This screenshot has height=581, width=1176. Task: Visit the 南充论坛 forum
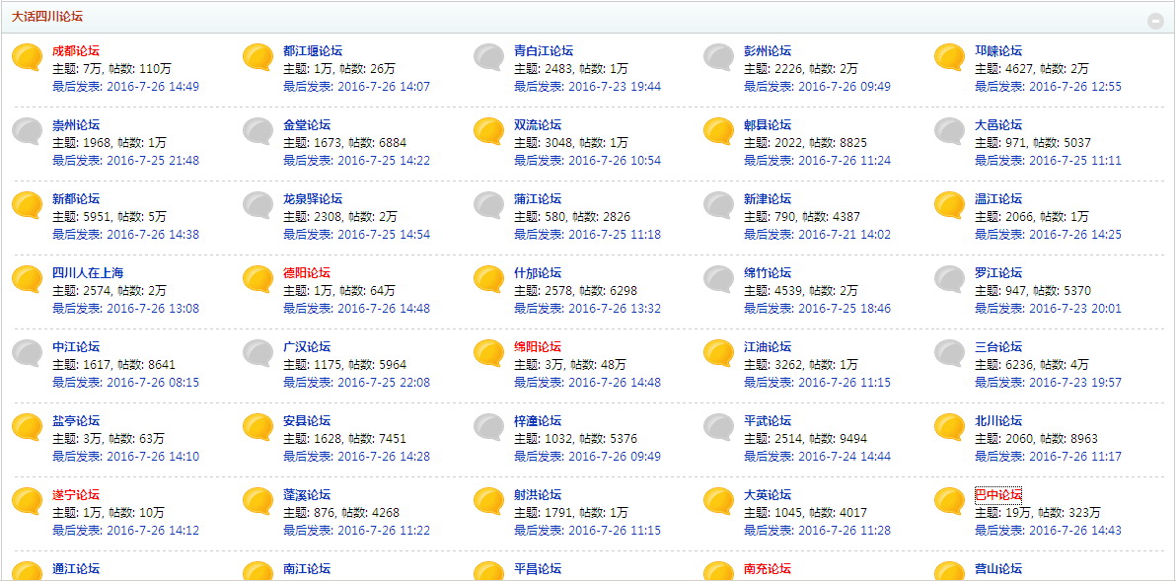click(768, 569)
